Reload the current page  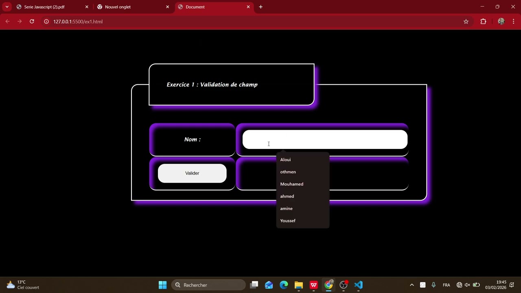(x=32, y=22)
